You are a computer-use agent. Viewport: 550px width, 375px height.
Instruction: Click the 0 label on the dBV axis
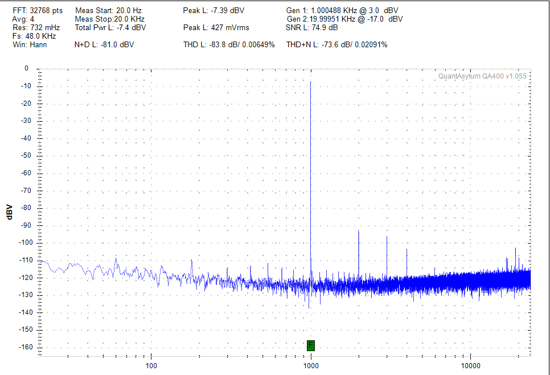(x=26, y=68)
